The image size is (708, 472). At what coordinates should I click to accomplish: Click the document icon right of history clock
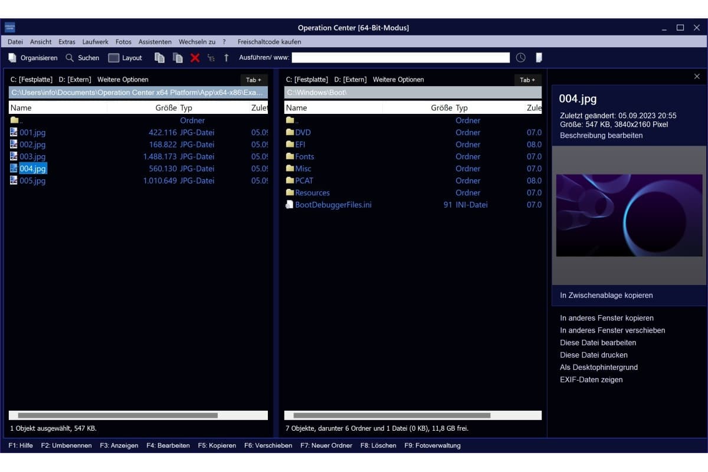pos(538,58)
